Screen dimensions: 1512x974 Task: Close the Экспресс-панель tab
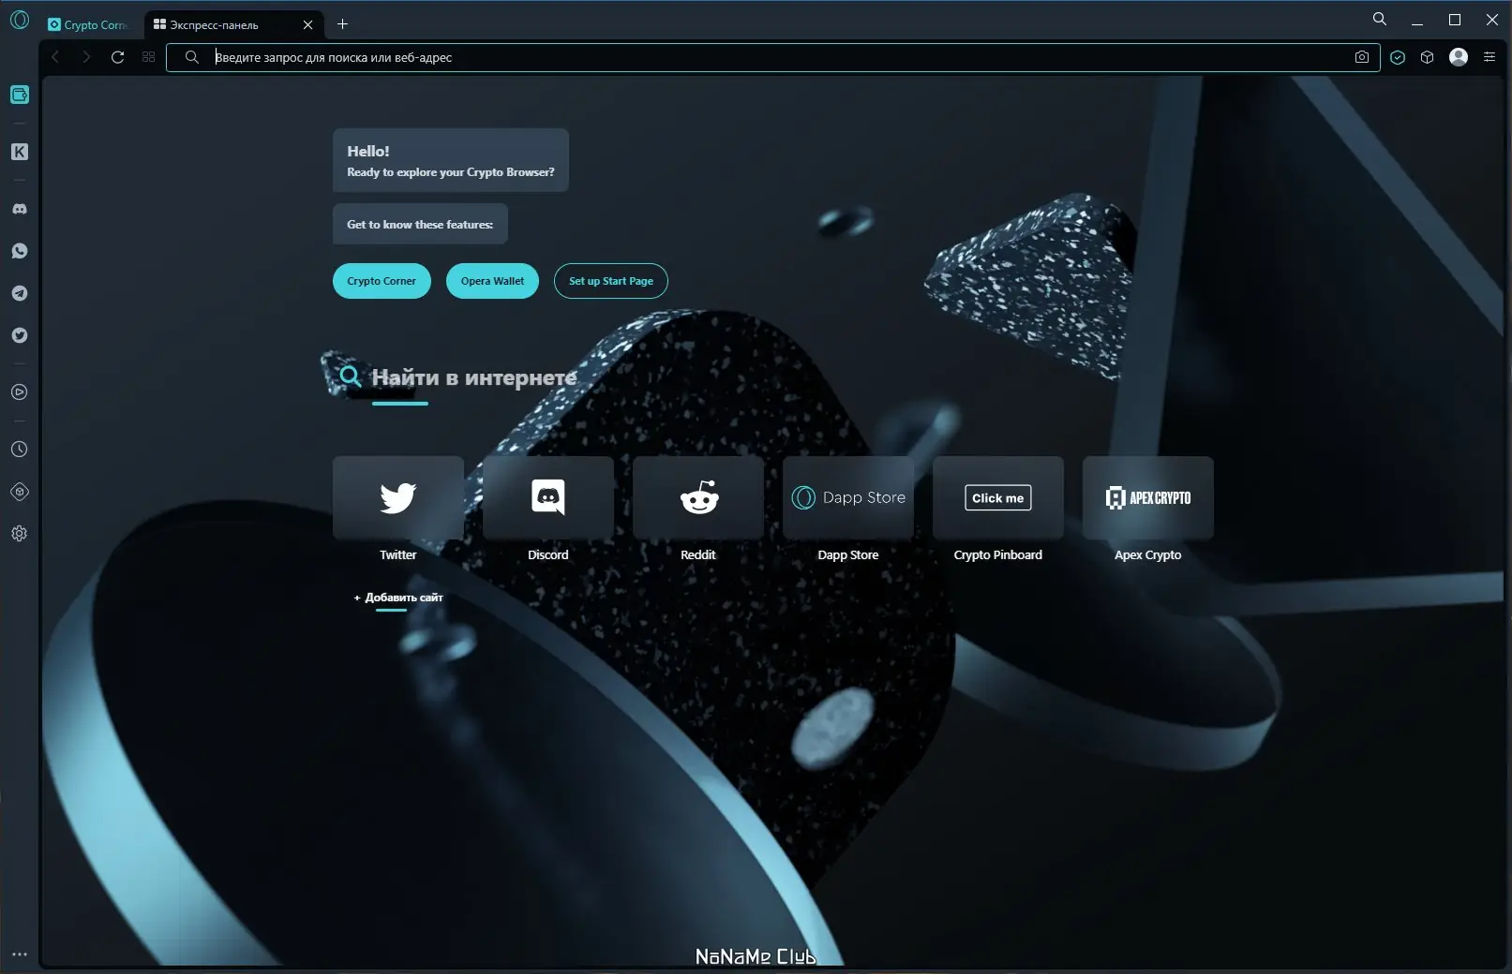(307, 25)
